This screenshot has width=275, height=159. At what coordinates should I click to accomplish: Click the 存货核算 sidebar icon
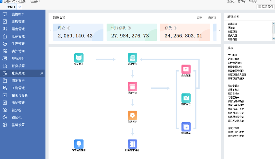click(x=5, y=66)
